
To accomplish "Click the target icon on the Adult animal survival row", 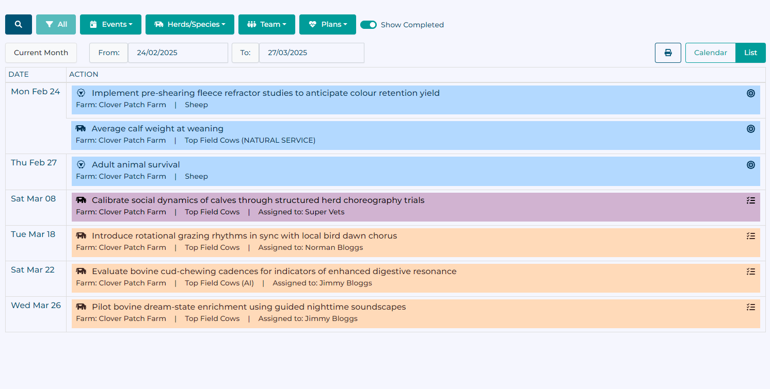I will coord(751,164).
